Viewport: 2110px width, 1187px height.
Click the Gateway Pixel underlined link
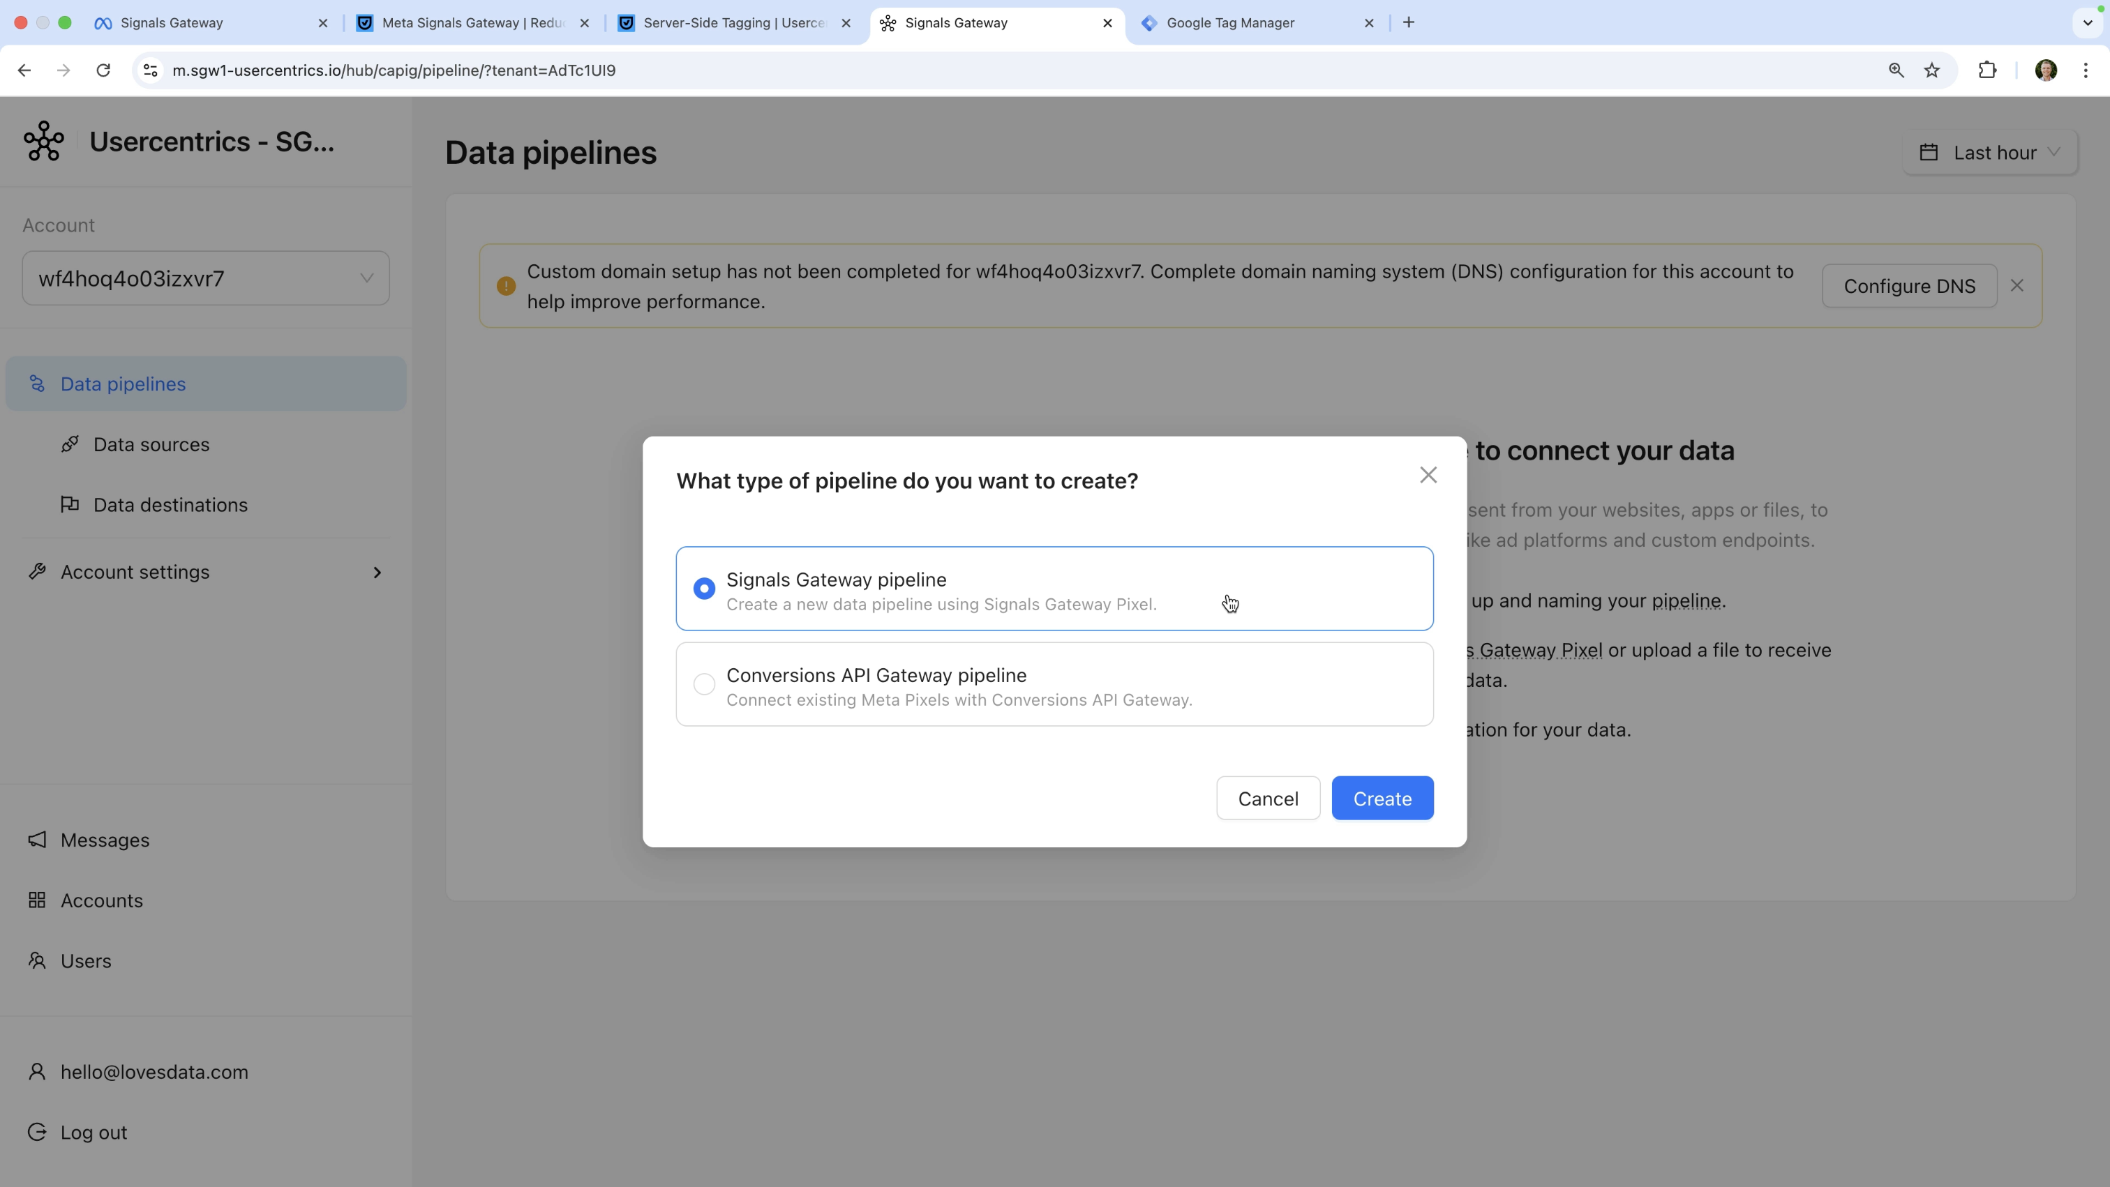[x=1534, y=651]
